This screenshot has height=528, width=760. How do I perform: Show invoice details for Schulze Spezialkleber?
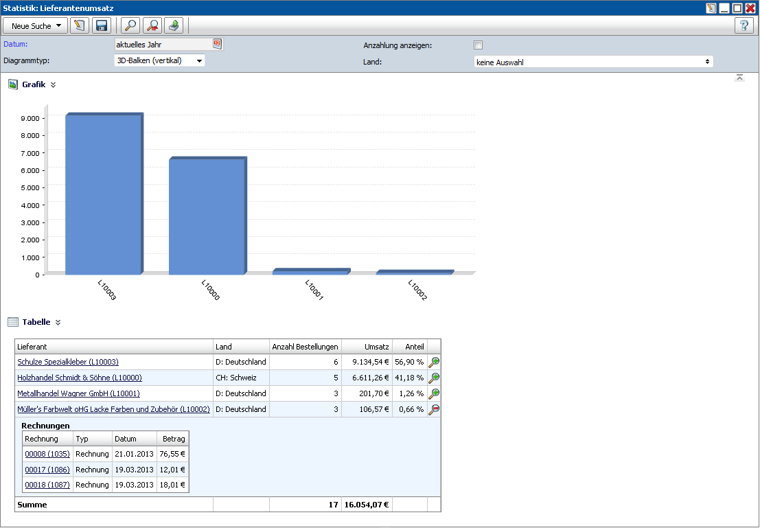(x=433, y=362)
